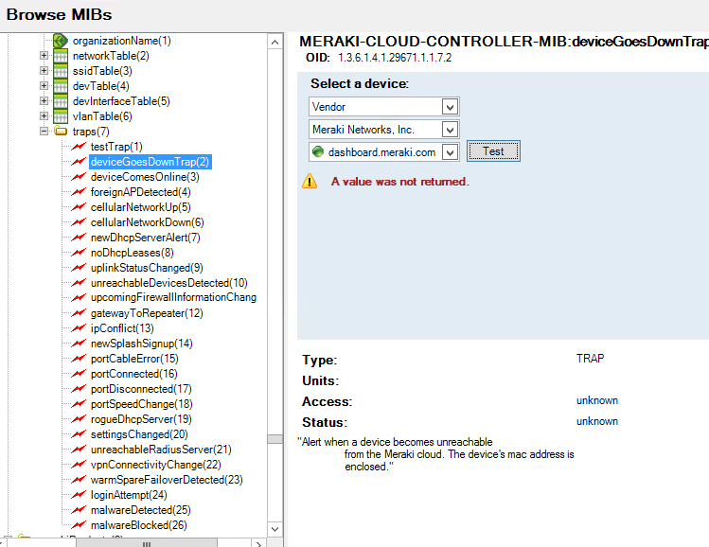The height and width of the screenshot is (547, 709).
Task: Open the dashboard.meraki.com device dropdown
Action: coord(450,152)
